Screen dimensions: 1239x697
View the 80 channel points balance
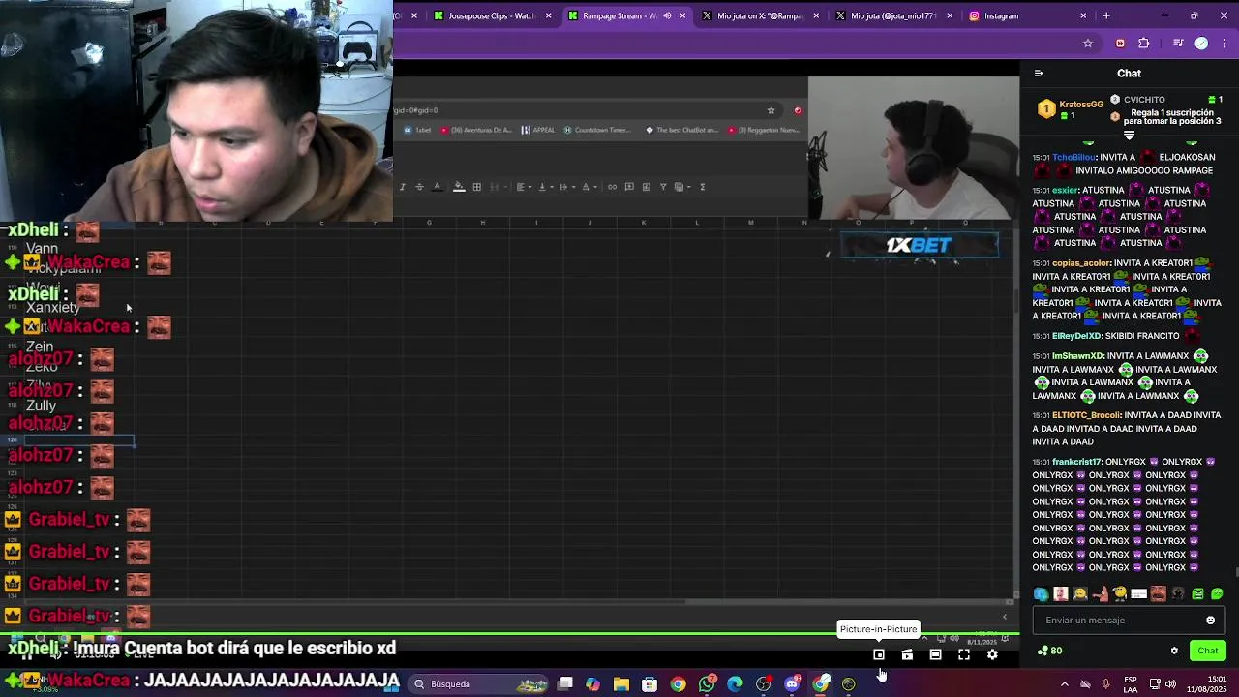coord(1049,651)
